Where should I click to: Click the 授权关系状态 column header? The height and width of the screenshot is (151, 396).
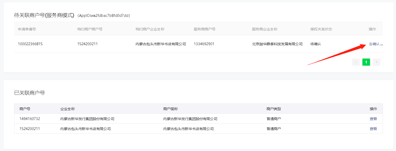(321, 29)
